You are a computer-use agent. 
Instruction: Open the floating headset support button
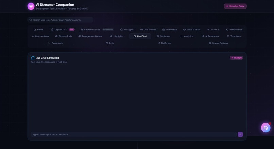coord(266,128)
